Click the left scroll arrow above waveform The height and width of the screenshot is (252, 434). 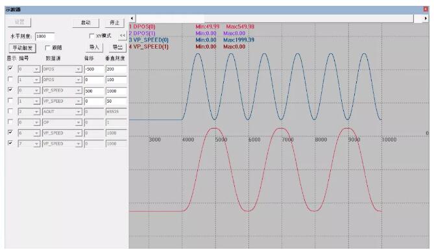coord(132,18)
